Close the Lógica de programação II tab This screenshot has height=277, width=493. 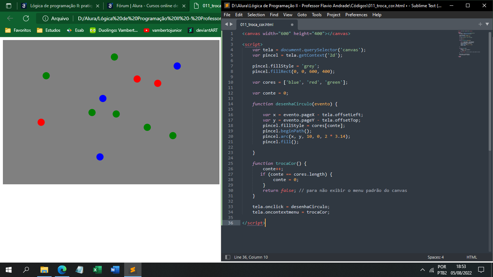[97, 6]
